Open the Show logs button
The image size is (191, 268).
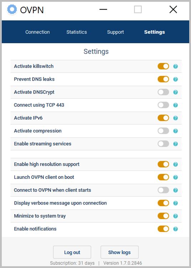[x=119, y=252]
